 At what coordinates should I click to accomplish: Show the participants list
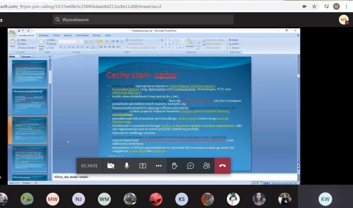click(x=207, y=166)
